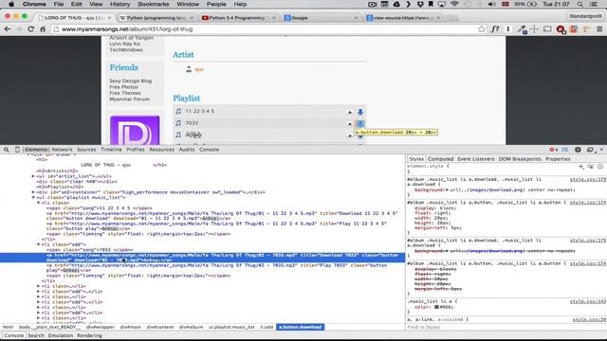Open the Resources panel
This screenshot has height=341, width=607.
[x=161, y=150]
